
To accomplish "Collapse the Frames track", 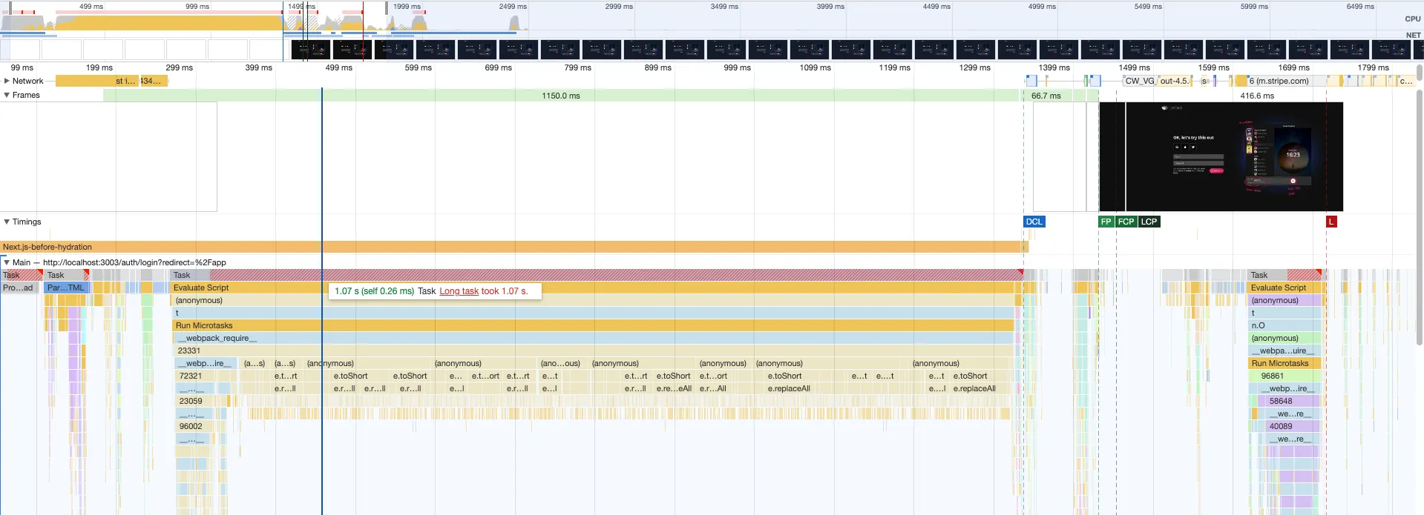I will click(x=7, y=95).
